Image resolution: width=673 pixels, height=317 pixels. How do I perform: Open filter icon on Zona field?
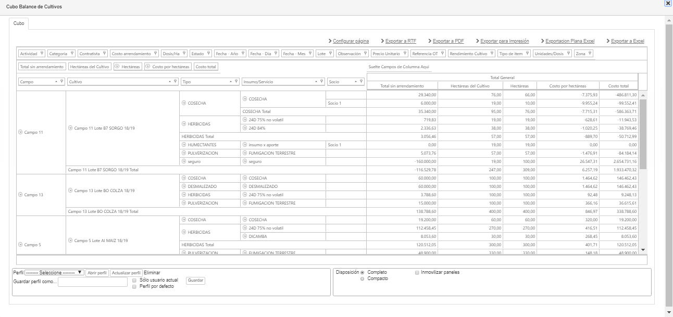coord(590,54)
